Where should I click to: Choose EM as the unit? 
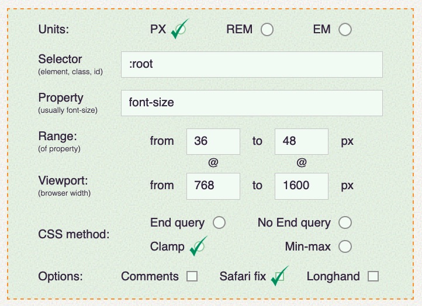click(x=345, y=30)
